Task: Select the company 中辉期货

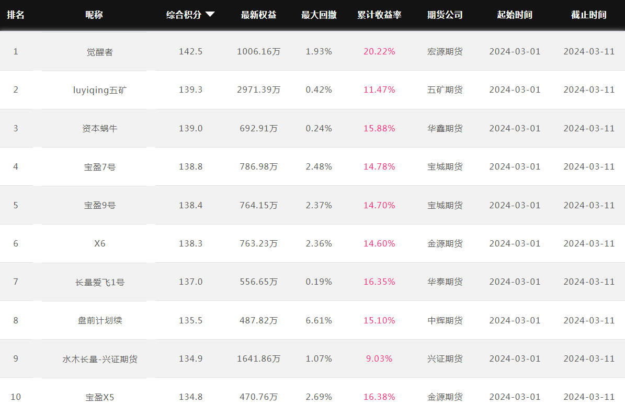Action: point(445,320)
